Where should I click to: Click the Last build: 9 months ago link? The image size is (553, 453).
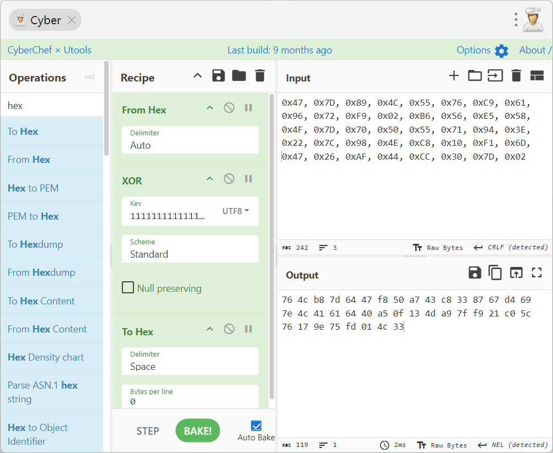click(280, 50)
